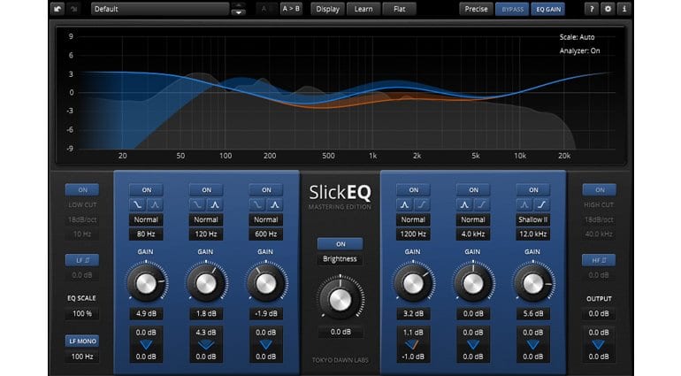Select low shelf shape for 600 Hz band

pyautogui.click(x=257, y=204)
